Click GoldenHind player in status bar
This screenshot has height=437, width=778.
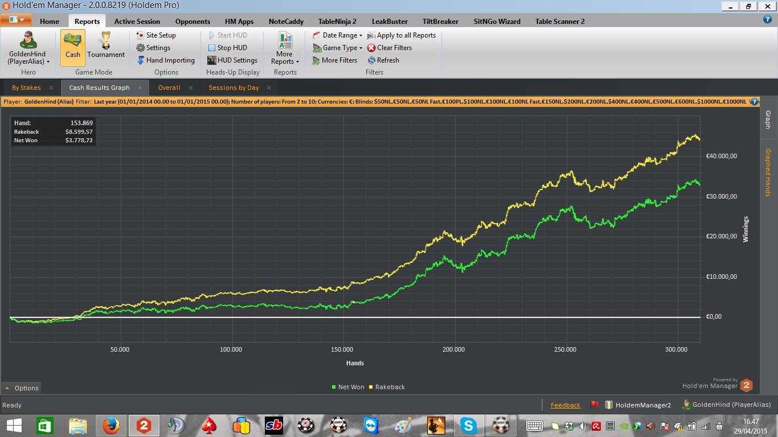[727, 405]
